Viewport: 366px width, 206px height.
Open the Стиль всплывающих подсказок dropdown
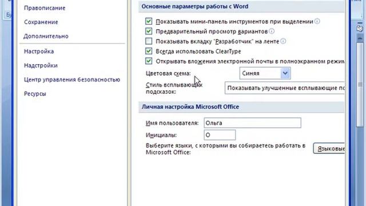coord(285,88)
